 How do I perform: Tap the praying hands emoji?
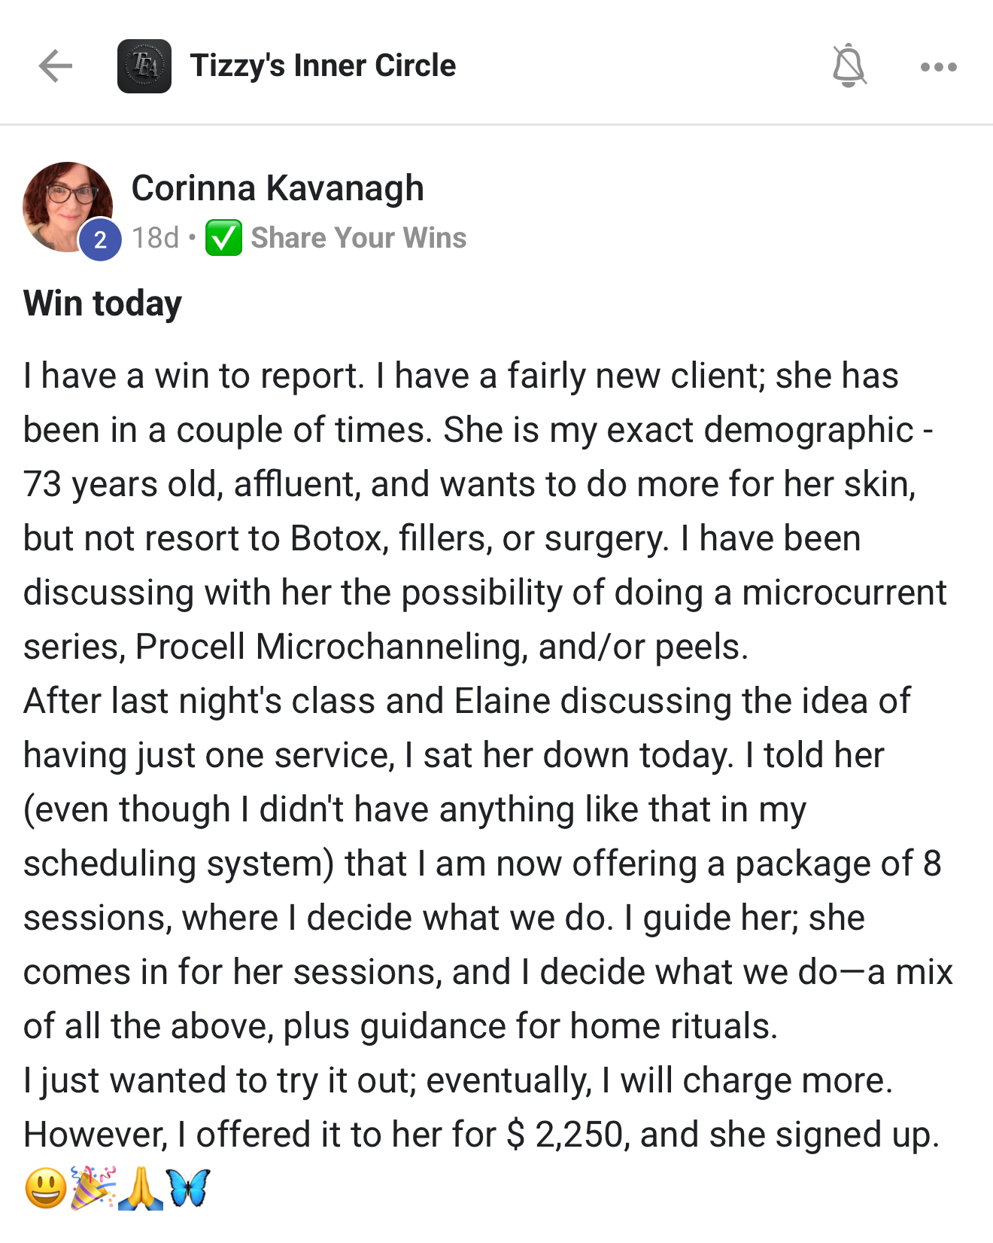[140, 1188]
